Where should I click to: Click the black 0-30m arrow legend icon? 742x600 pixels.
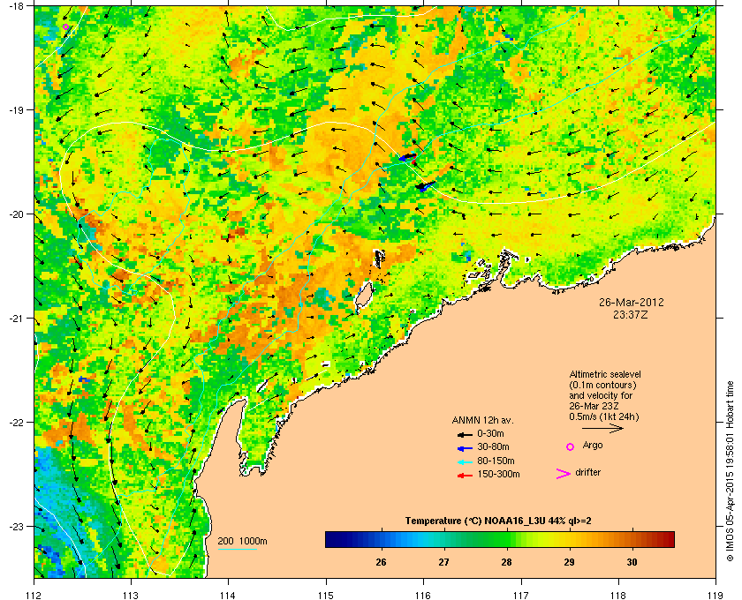465,434
